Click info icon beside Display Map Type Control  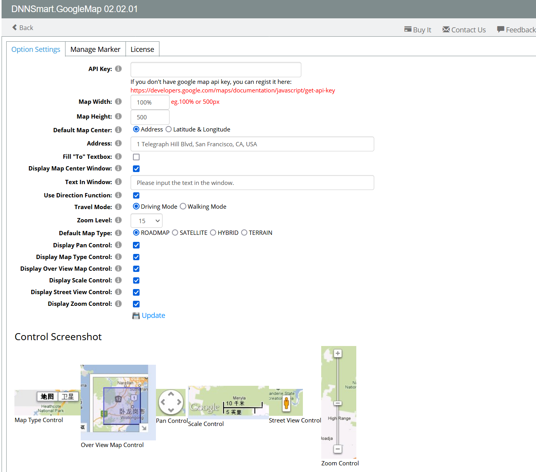click(119, 257)
